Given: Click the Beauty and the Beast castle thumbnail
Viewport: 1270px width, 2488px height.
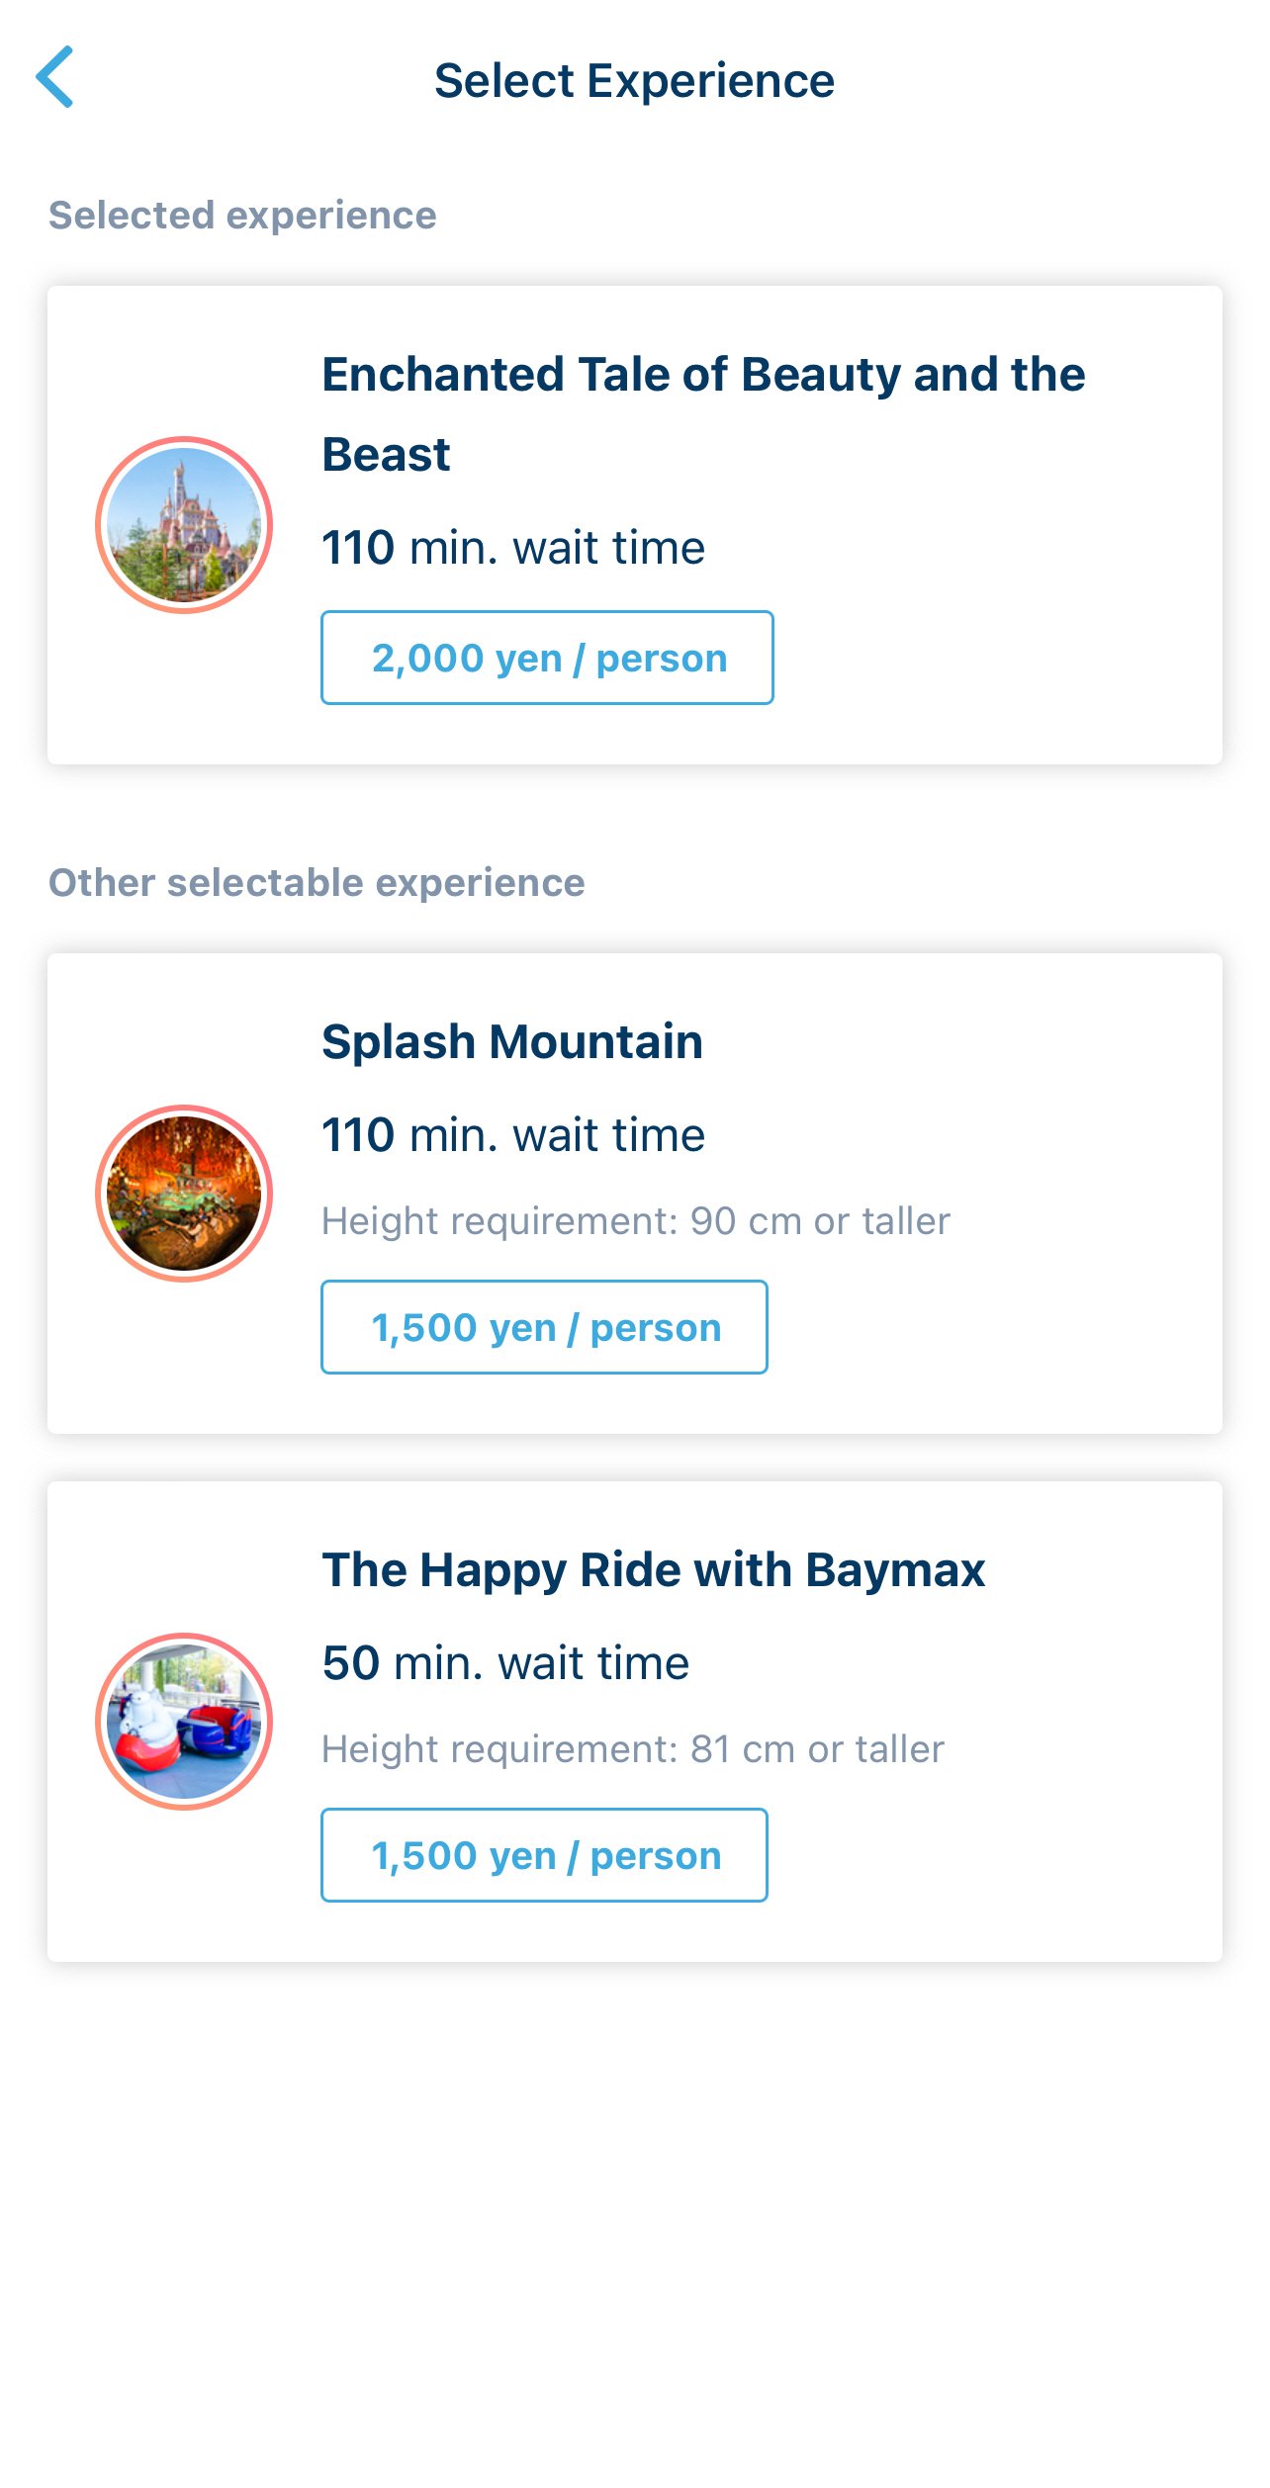Looking at the screenshot, I should [x=184, y=525].
